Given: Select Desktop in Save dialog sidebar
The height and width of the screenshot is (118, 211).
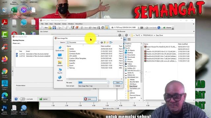Looking at the screenshot, I should coord(60,56).
